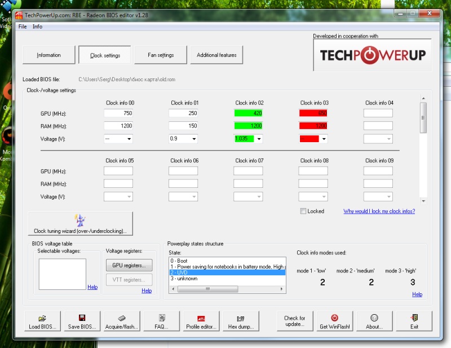The height and width of the screenshot is (348, 451).
Task: Click green Clock info 02 GPU field 420
Action: pyautogui.click(x=248, y=113)
